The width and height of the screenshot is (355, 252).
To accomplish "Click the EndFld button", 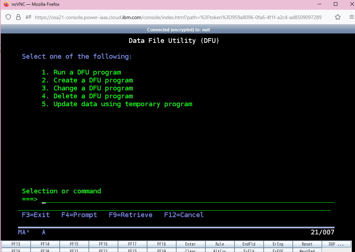I will point(249,244).
